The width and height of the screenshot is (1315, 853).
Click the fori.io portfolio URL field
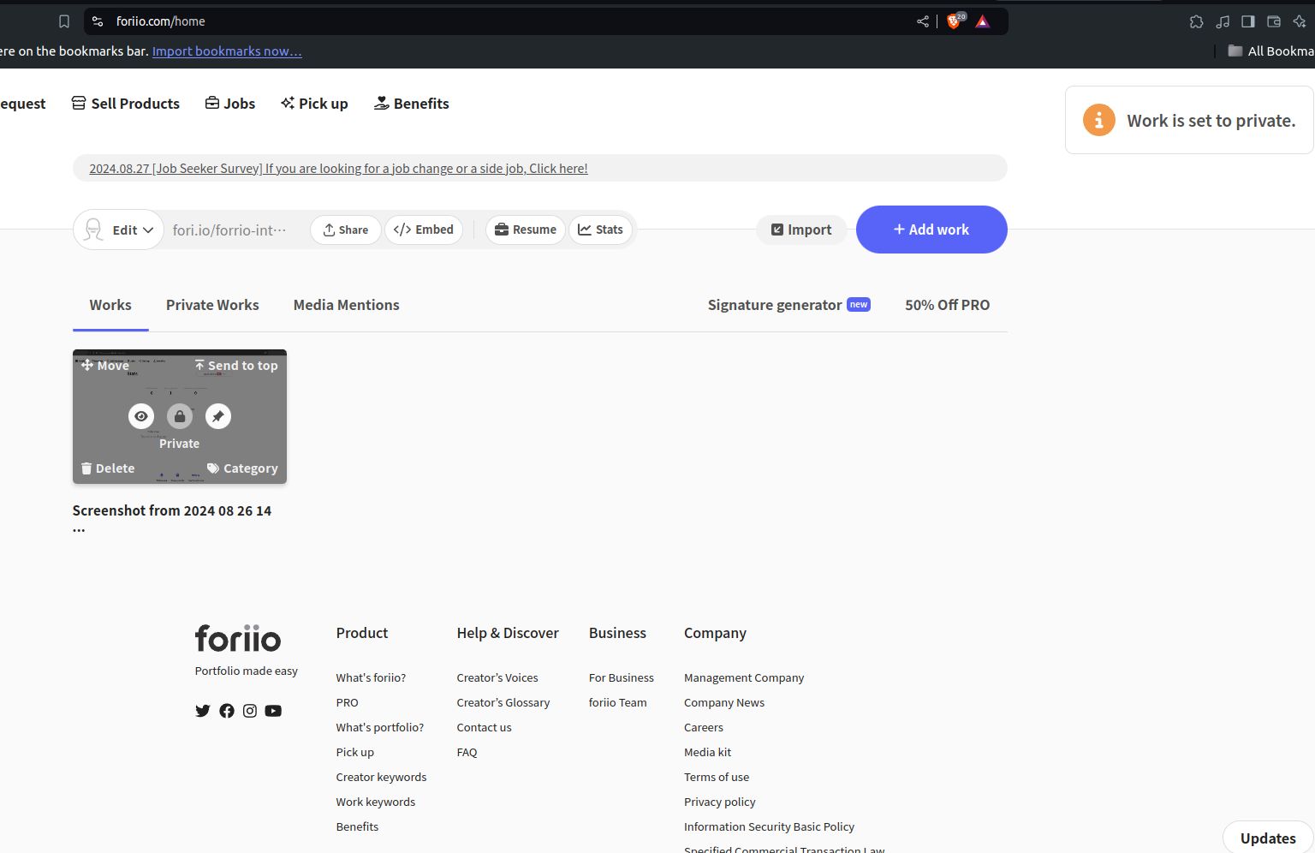tap(229, 230)
